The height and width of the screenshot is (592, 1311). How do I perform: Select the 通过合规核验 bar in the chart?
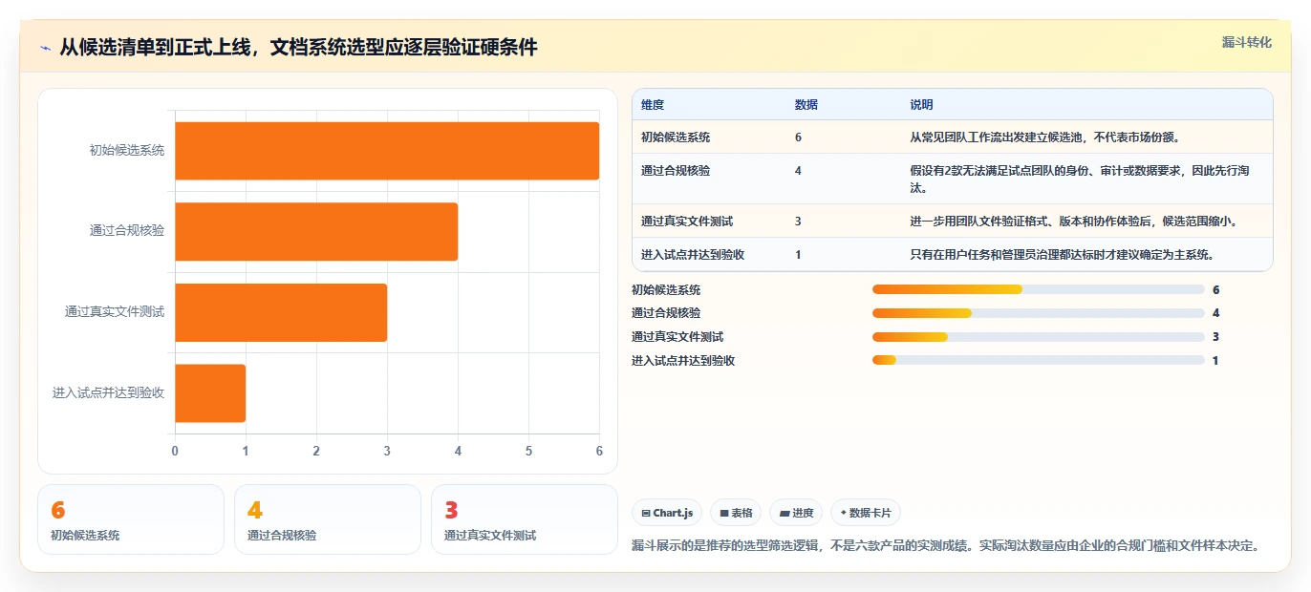(x=316, y=231)
